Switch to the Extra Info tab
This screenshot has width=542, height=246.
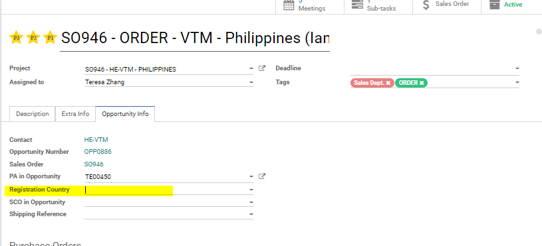(x=75, y=113)
